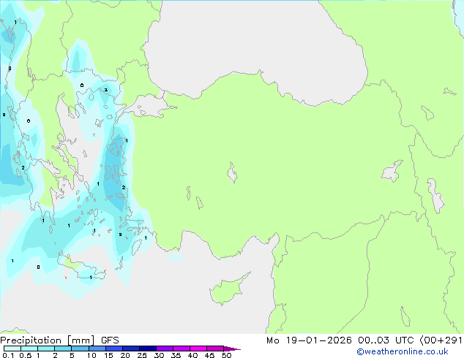Click the 35–40 mm purple legend swatch
This screenshot has width=464, height=358.
(x=182, y=349)
